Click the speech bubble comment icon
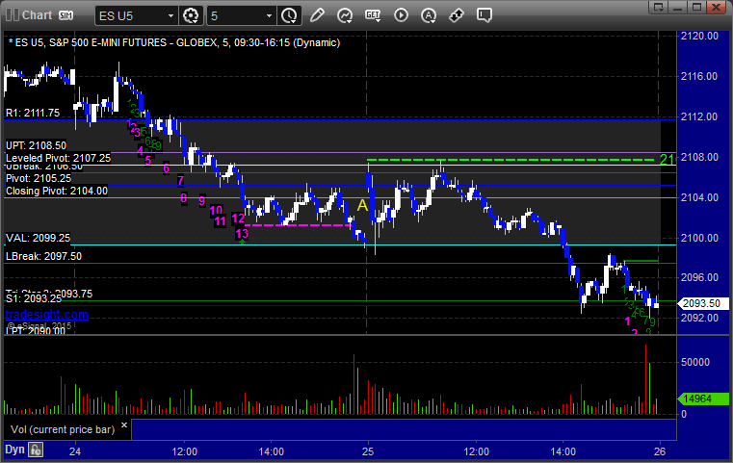733x463 pixels. click(x=484, y=15)
